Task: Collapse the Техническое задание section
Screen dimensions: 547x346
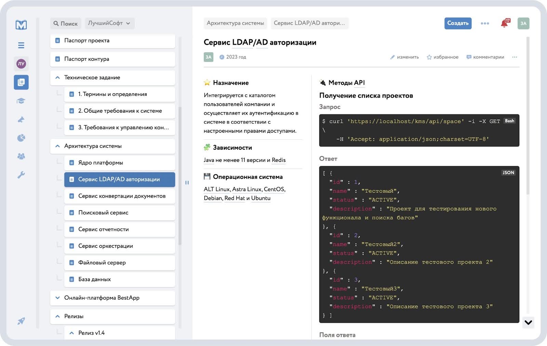Action: (57, 77)
